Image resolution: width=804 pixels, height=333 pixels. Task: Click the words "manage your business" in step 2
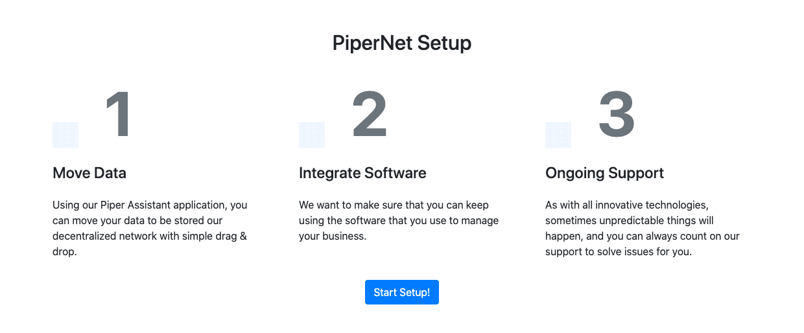click(399, 228)
